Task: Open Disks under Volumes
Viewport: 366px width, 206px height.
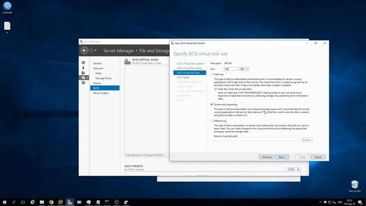Action: [98, 73]
